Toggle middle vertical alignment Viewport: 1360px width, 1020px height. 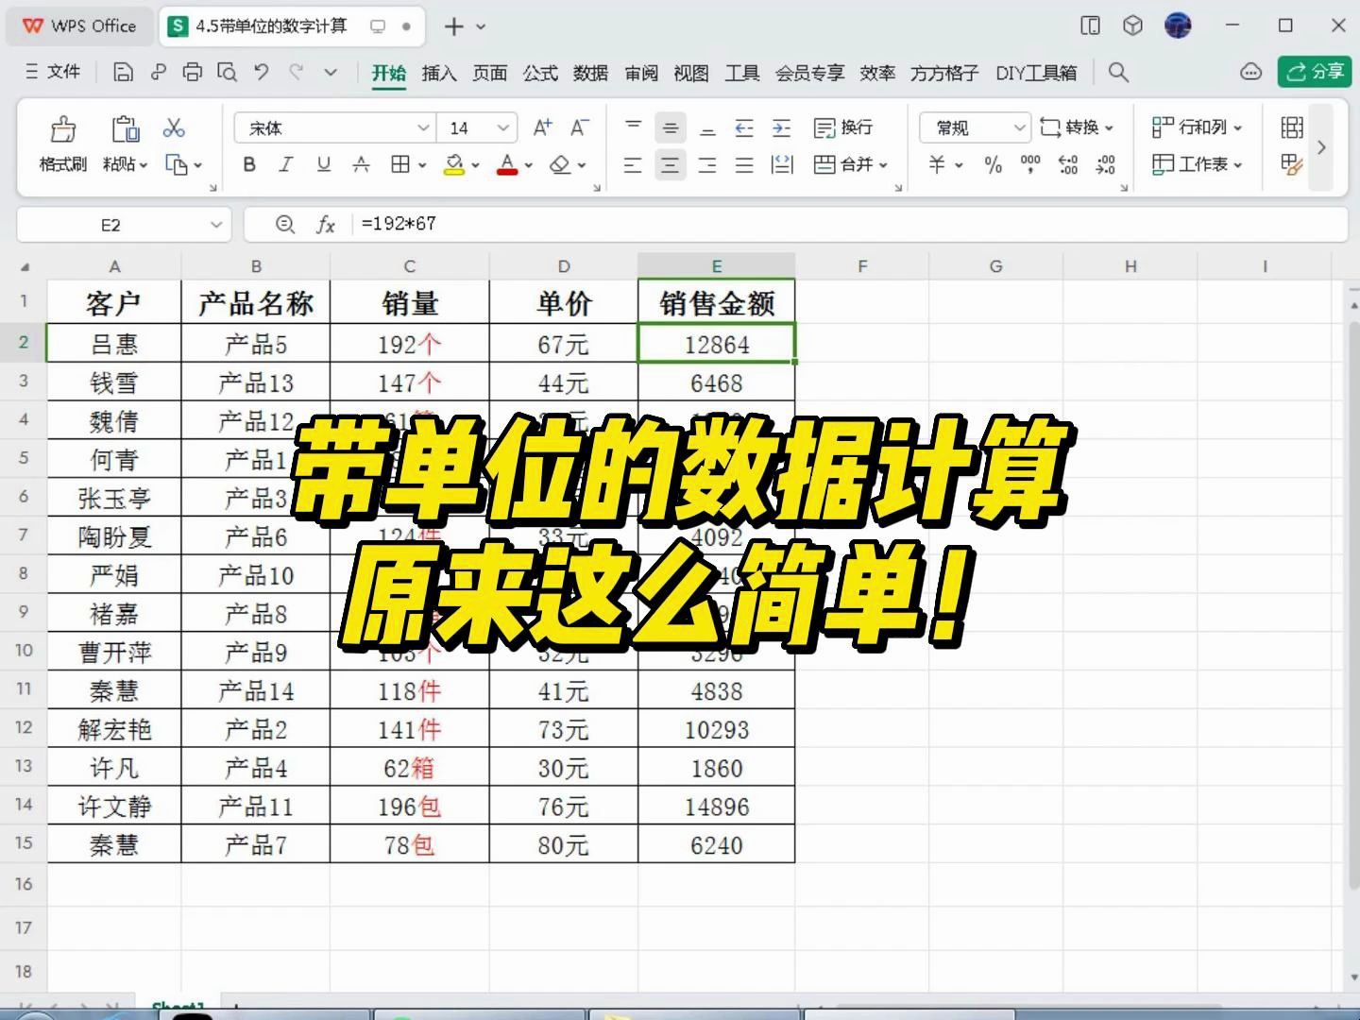671,127
